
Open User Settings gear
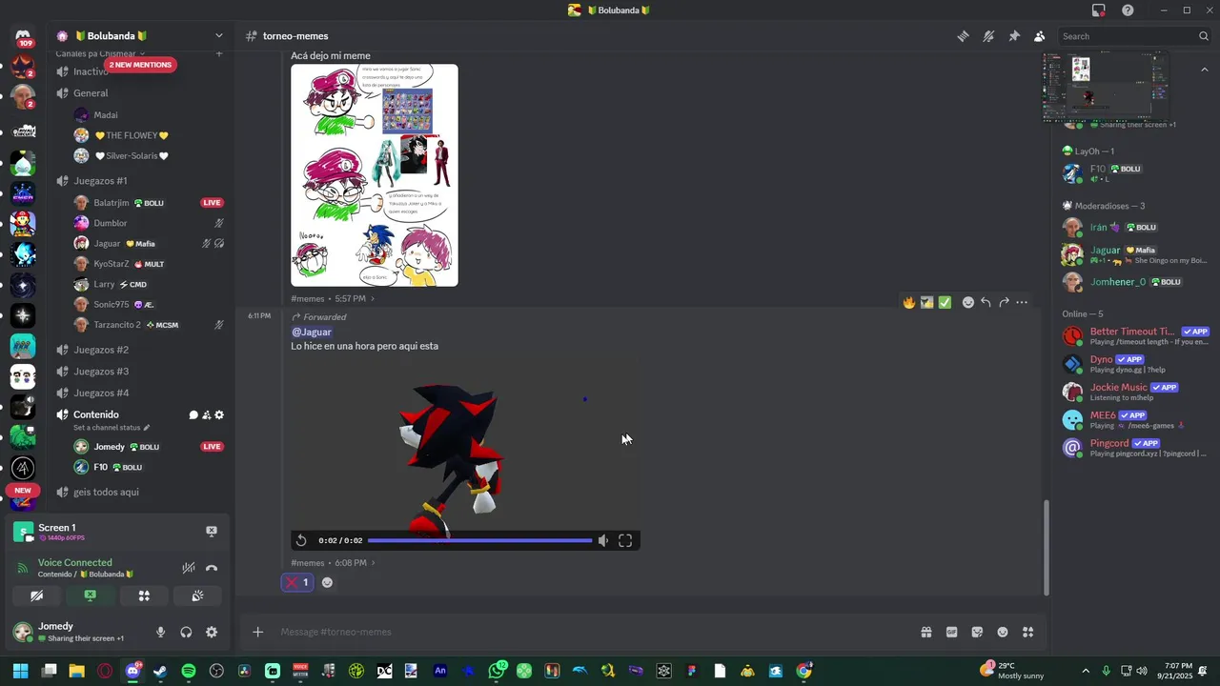click(212, 632)
